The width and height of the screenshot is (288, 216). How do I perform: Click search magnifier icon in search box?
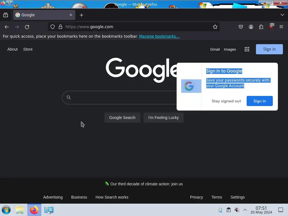69,97
